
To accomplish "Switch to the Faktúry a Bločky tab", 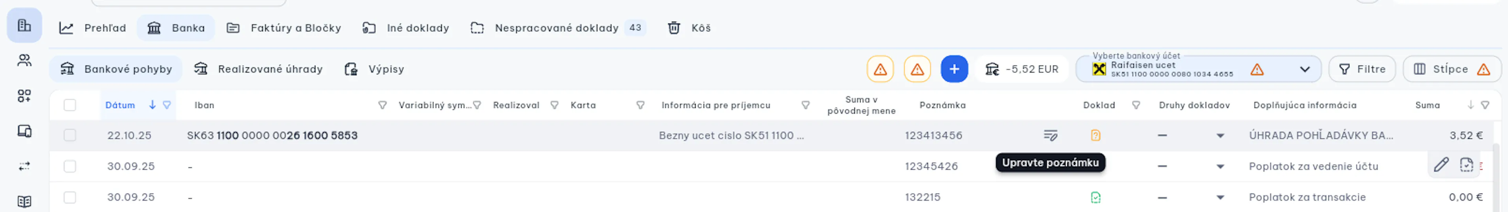I will click(x=283, y=27).
